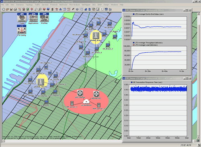
Task: Click the '80,000' throughput axis value
Action: [x=127, y=51]
